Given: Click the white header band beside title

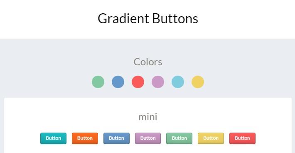Looking at the screenshot, I should pos(245,19).
